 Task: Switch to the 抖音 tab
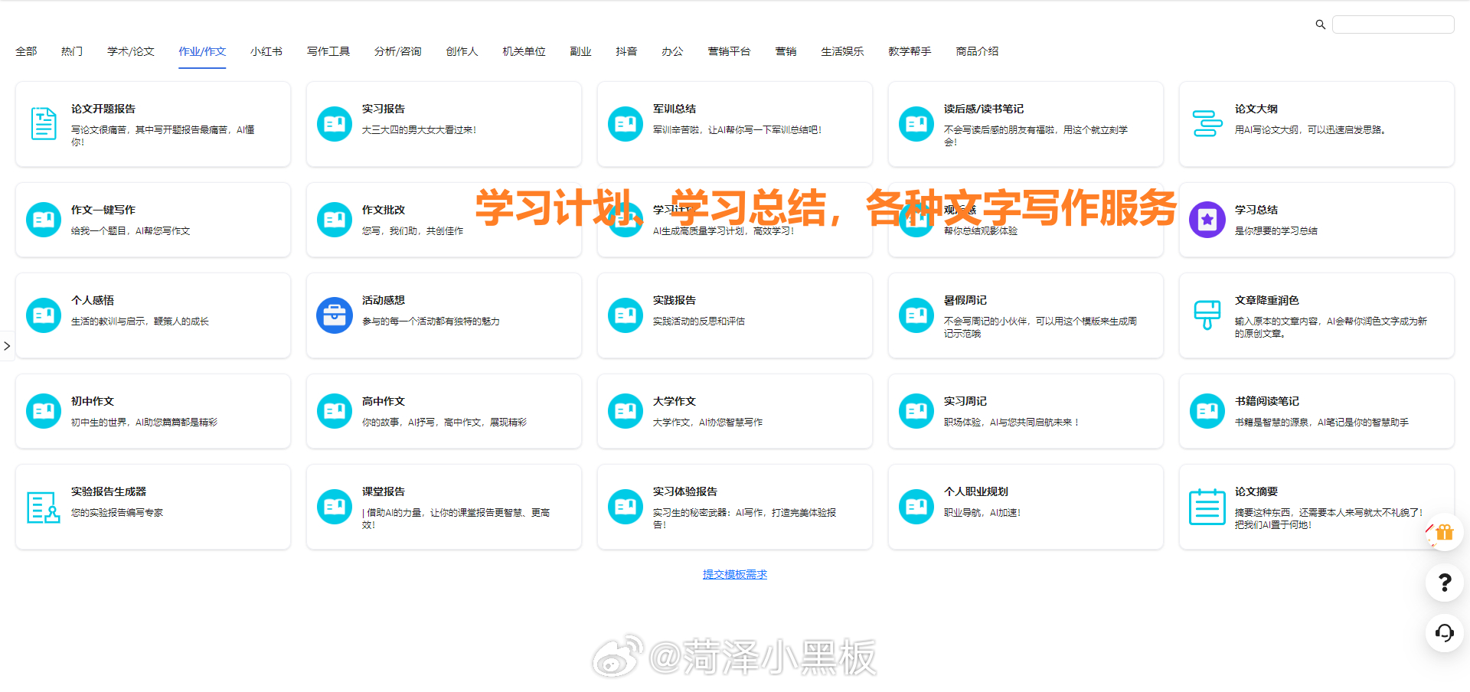[627, 51]
